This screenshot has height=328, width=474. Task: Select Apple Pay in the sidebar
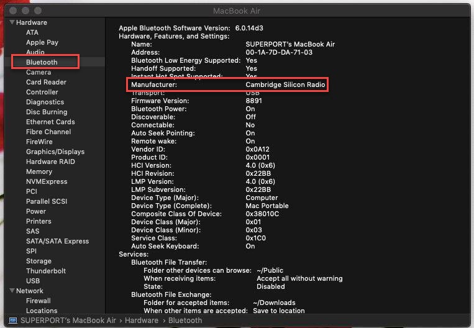[42, 42]
